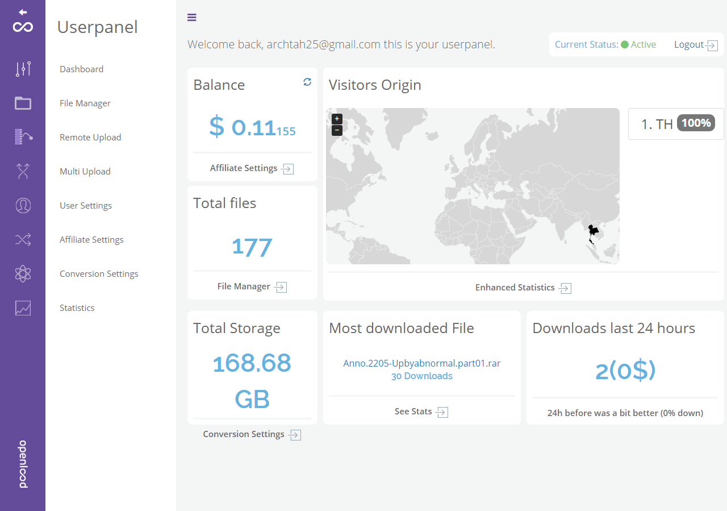Image resolution: width=727 pixels, height=511 pixels.
Task: Click the Logout link
Action: click(x=695, y=45)
